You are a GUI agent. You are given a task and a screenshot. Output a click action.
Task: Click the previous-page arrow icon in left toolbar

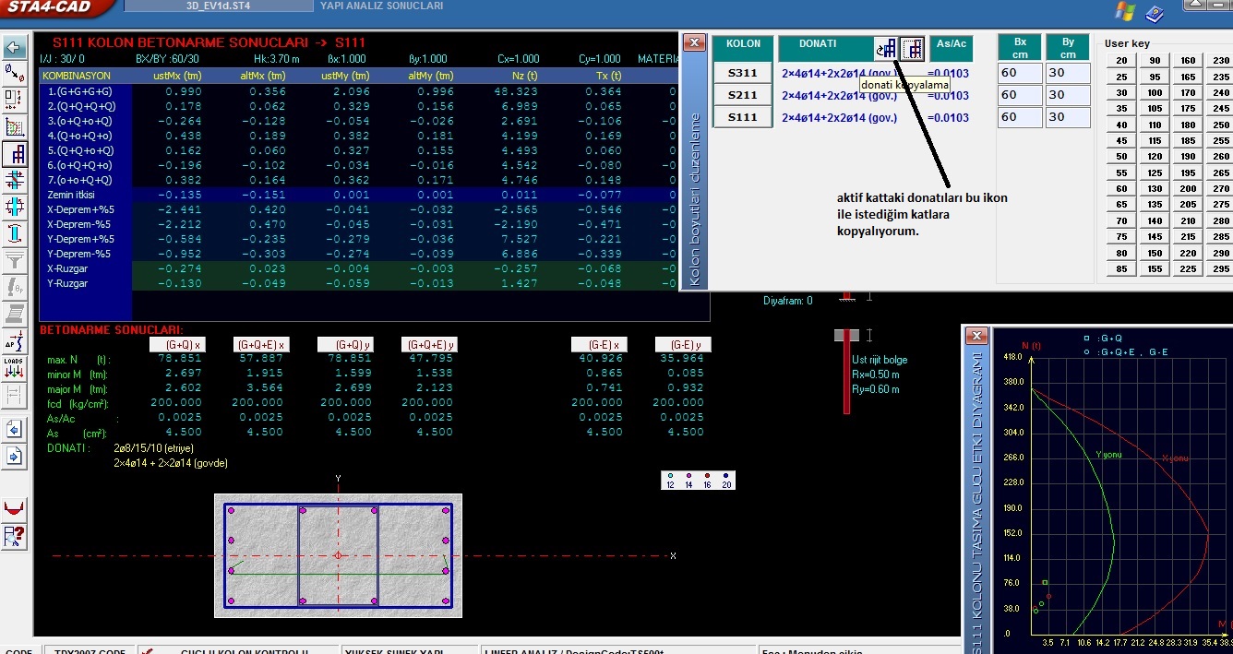point(15,429)
